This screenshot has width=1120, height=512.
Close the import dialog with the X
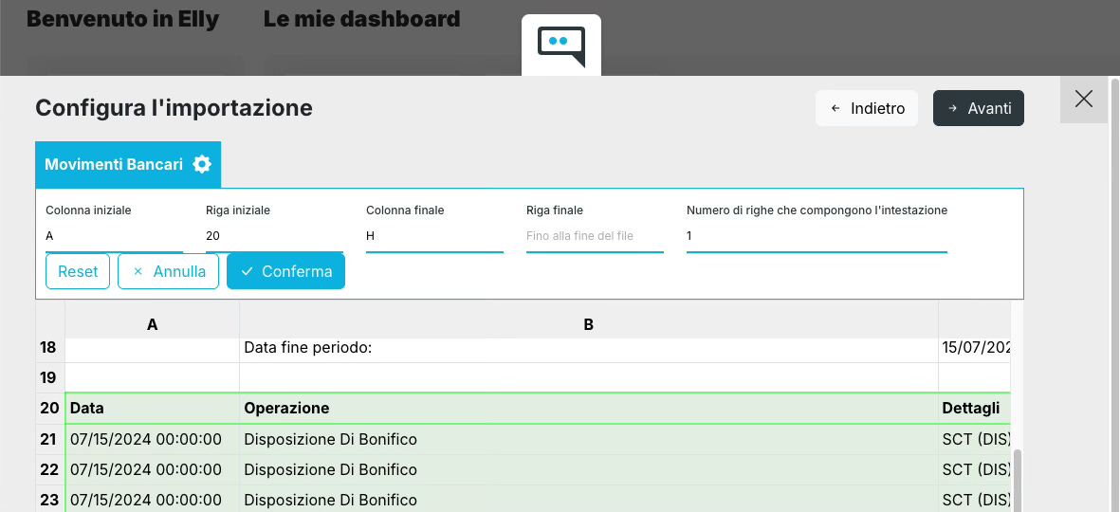coord(1084,100)
